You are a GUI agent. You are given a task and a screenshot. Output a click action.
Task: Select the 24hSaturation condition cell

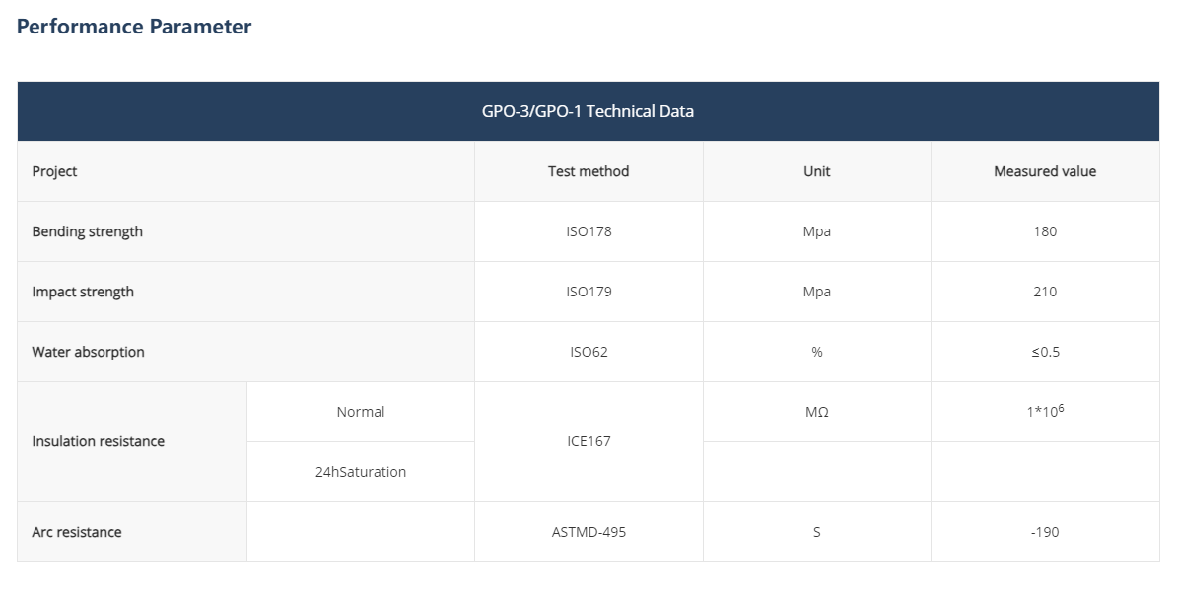(x=360, y=472)
